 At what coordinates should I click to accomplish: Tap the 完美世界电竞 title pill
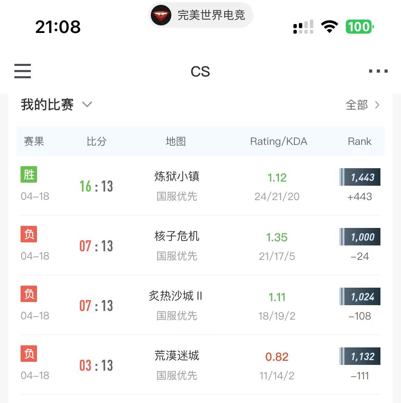point(211,15)
